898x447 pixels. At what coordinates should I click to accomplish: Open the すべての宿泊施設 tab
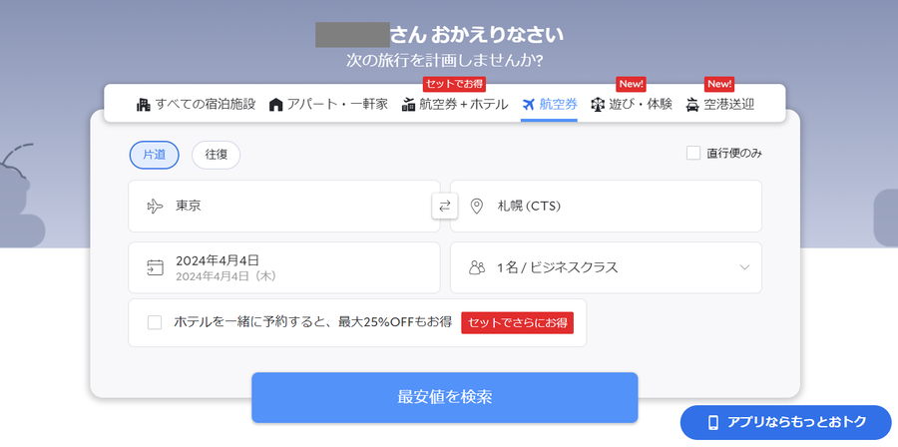(196, 105)
